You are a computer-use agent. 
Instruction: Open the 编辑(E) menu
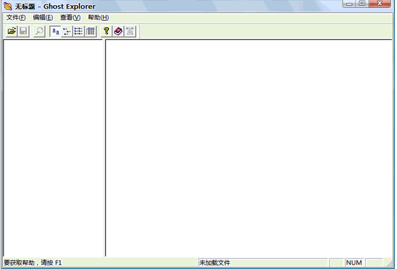coord(43,17)
